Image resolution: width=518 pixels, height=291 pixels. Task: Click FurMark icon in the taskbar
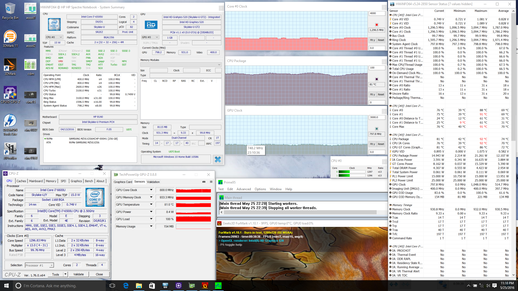(x=205, y=286)
